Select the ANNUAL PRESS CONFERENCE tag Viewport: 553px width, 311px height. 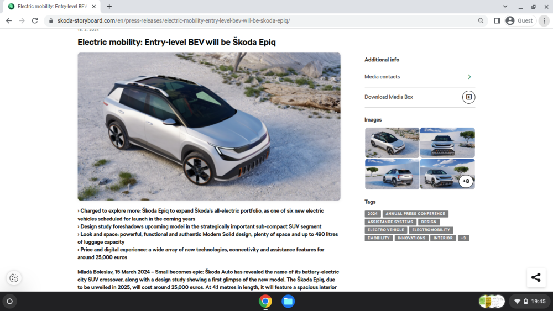tap(415, 214)
